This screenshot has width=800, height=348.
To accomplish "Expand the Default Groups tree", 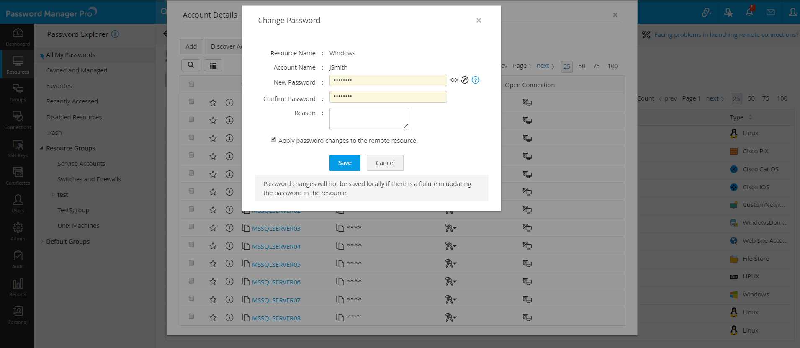I will (41, 242).
